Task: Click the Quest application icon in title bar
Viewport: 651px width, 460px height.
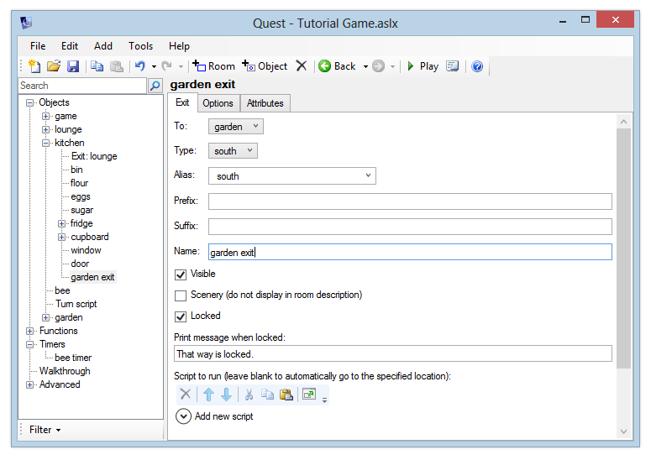Action: tap(26, 23)
